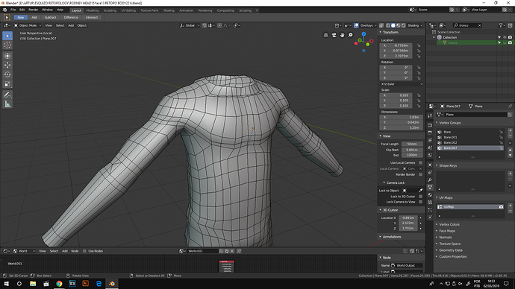Viewport: 515px width, 289px height.
Task: Add a UV map with plus button
Action: point(510,206)
